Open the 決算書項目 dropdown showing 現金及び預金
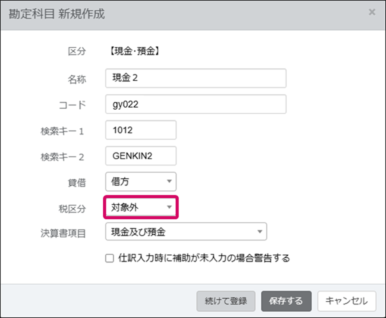This screenshot has width=386, height=318. click(x=186, y=232)
